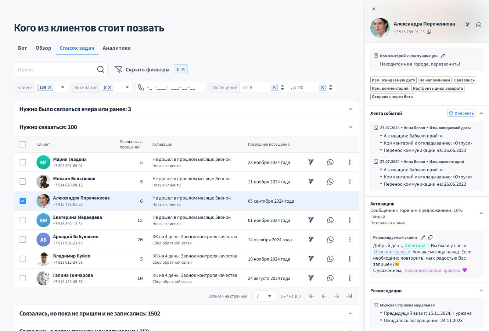
Task: Close the client side panel
Action: (x=374, y=9)
